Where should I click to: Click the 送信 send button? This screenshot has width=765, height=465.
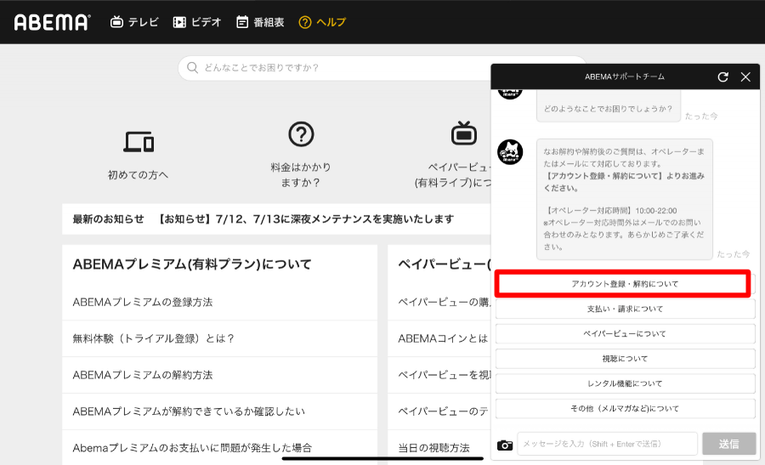click(729, 444)
